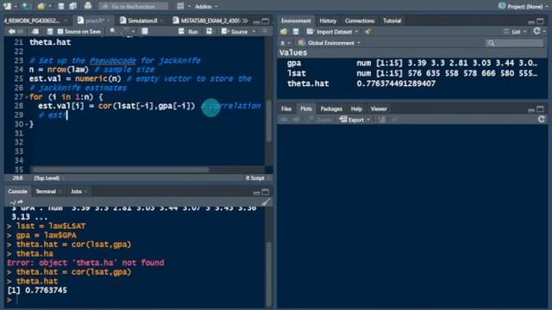Screen dimensions: 552x310
Task: Click the Go to file/function search box
Action: (x=133, y=6)
